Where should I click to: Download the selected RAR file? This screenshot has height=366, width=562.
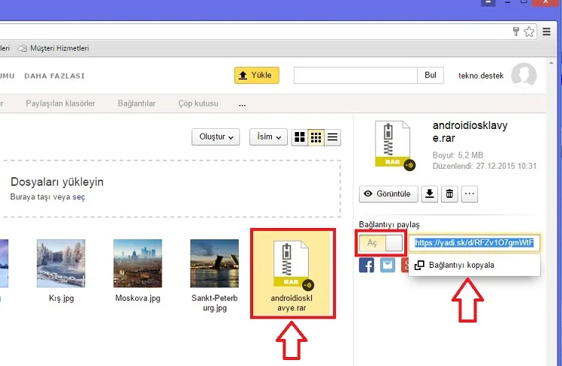click(429, 194)
